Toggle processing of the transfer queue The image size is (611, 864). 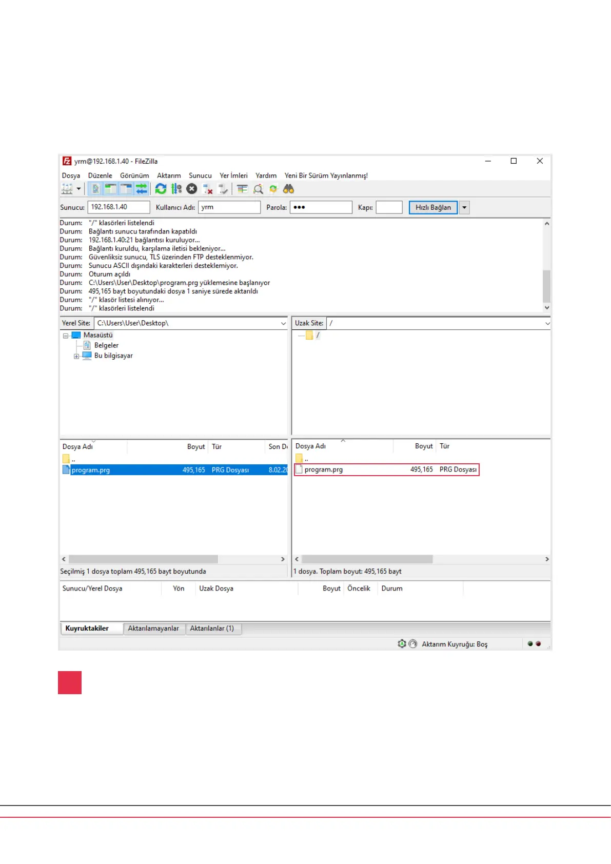click(176, 189)
